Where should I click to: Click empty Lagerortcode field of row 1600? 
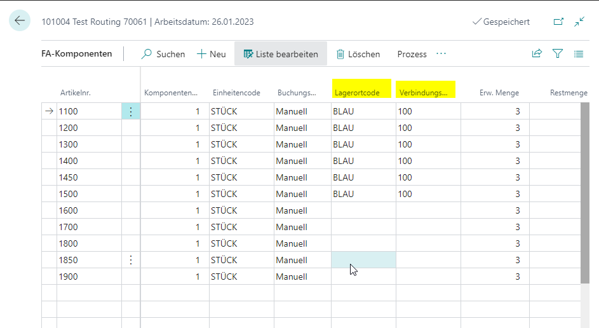[363, 210]
